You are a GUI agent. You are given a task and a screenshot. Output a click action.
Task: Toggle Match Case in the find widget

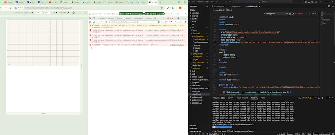click(287, 14)
